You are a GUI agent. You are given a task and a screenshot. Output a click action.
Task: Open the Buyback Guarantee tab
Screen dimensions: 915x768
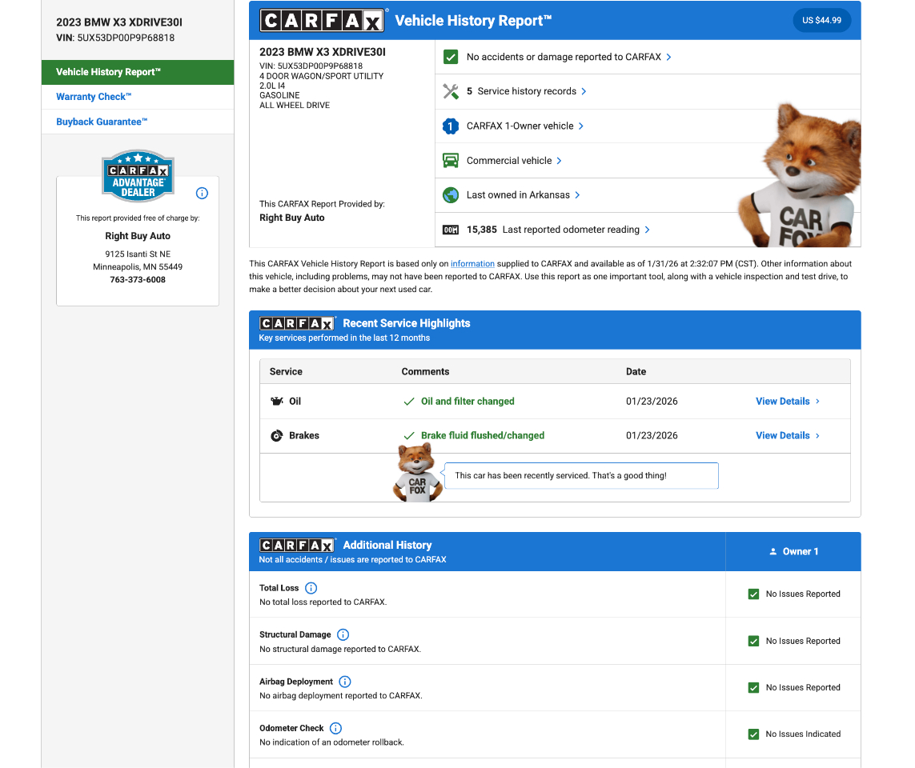[x=102, y=122]
